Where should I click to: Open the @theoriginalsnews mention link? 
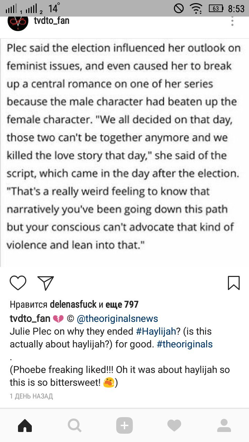point(117,318)
